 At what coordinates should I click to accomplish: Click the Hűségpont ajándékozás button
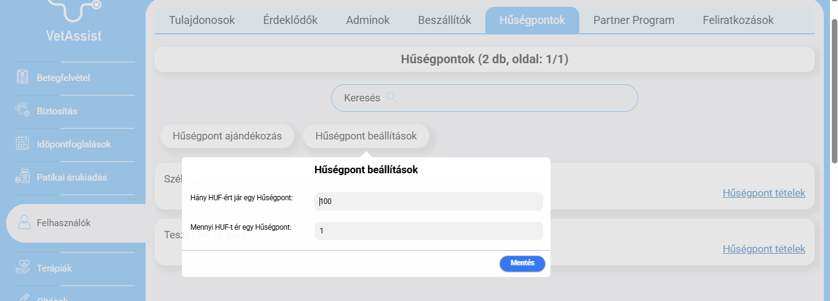pyautogui.click(x=227, y=136)
